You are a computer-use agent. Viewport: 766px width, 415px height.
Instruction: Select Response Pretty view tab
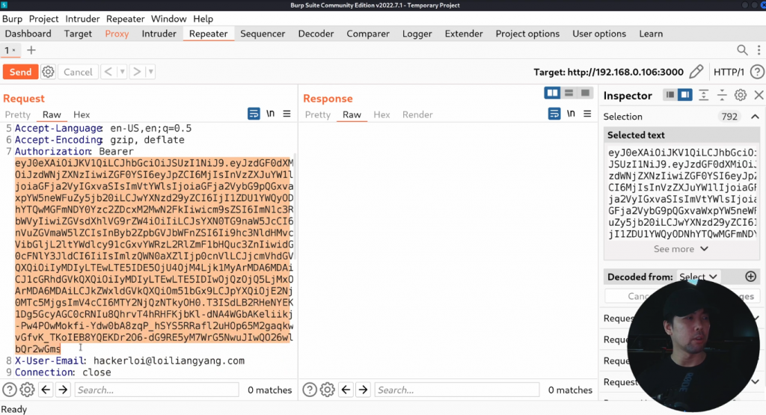[x=317, y=114]
